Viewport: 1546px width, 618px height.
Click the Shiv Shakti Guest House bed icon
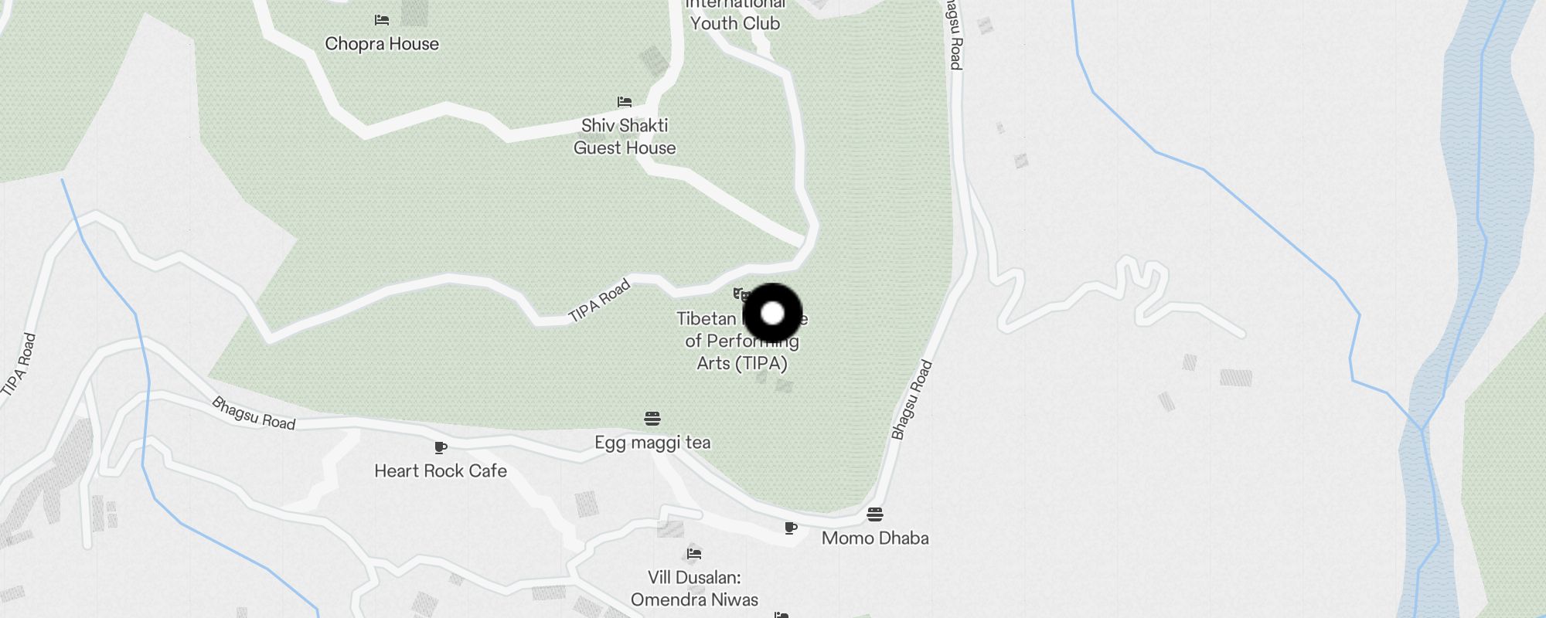pyautogui.click(x=625, y=102)
